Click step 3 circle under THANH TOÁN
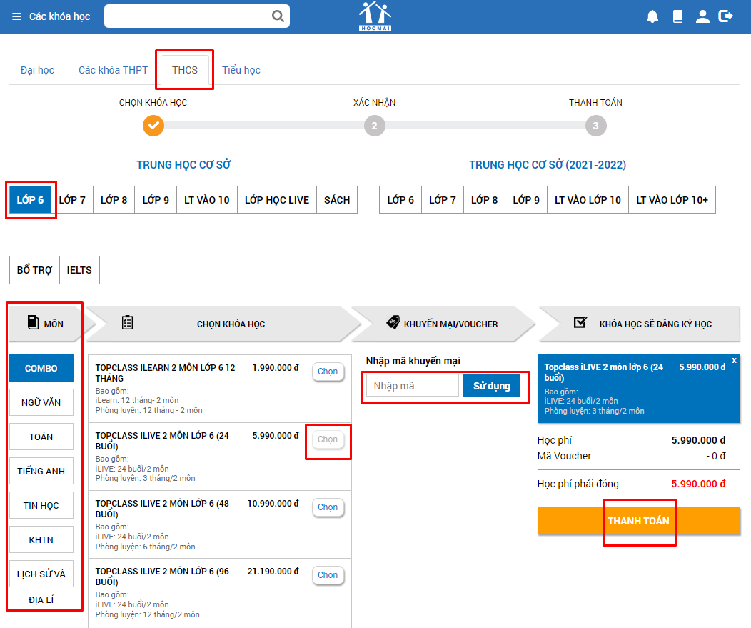 point(596,126)
